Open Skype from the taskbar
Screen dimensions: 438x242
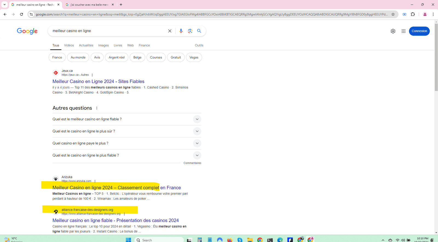click(240, 240)
